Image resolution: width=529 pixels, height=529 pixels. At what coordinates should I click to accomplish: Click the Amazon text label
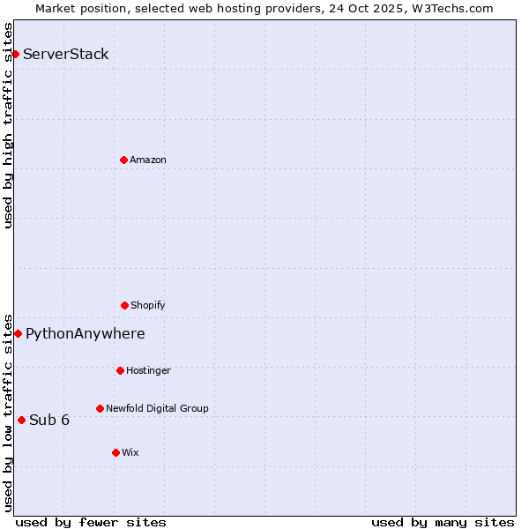pos(148,160)
